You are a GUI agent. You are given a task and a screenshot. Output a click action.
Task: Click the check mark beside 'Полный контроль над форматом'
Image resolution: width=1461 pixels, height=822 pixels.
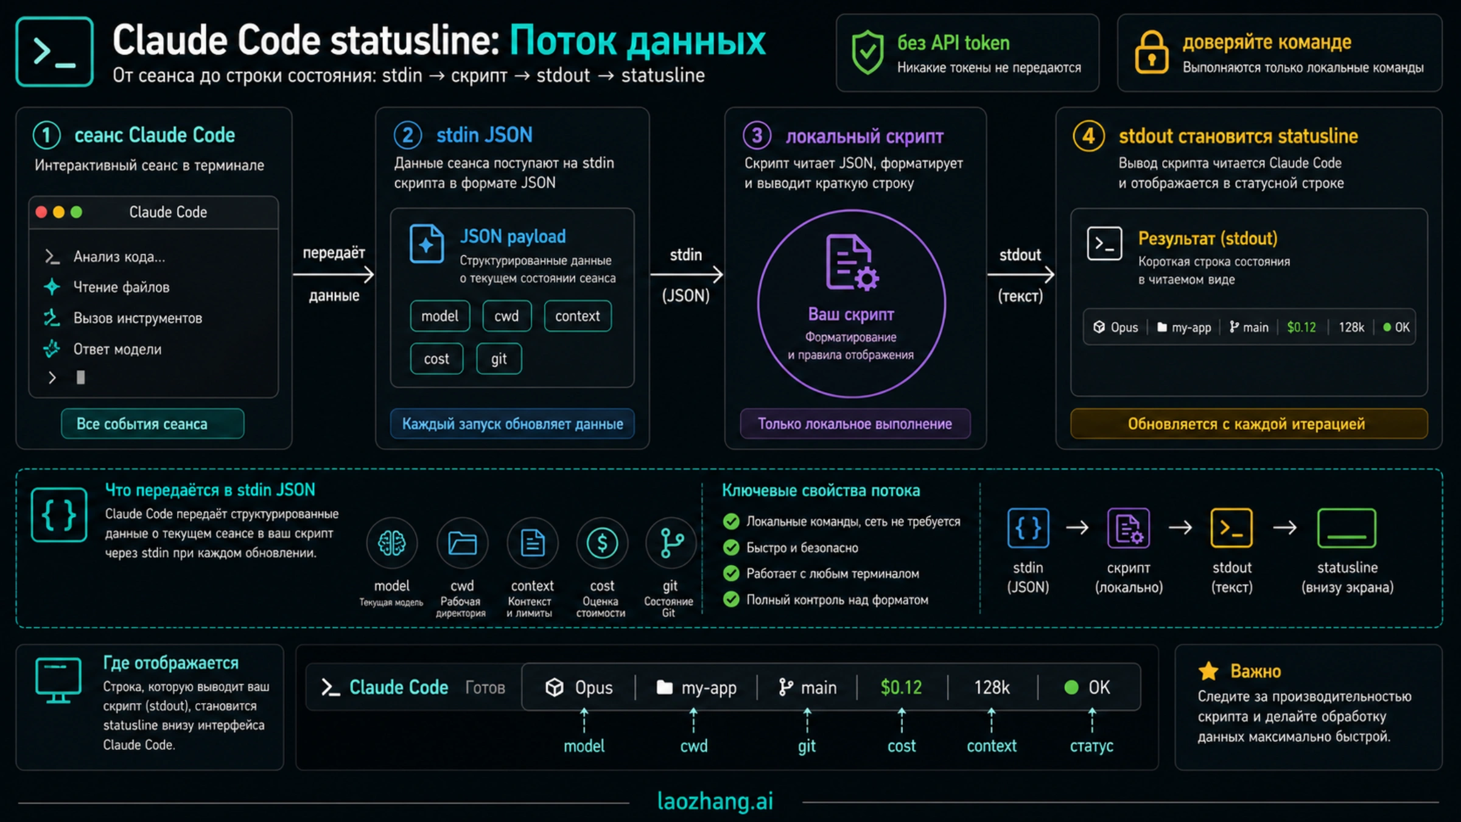pyautogui.click(x=731, y=600)
